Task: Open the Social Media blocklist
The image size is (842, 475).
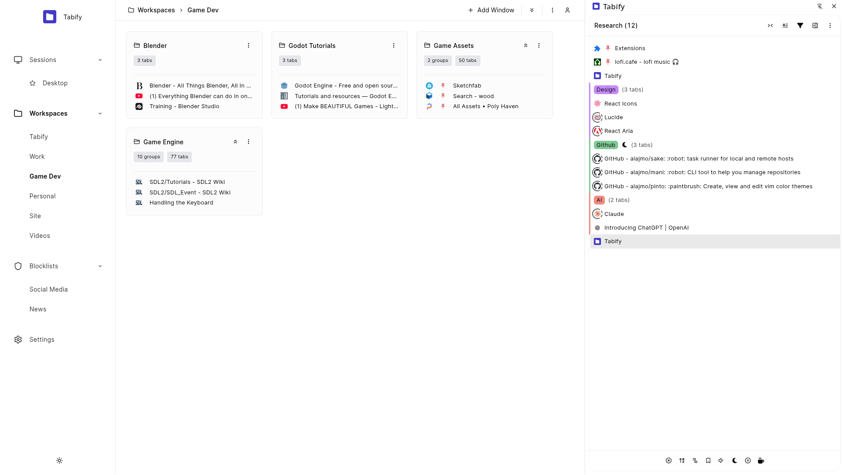Action: pyautogui.click(x=48, y=289)
